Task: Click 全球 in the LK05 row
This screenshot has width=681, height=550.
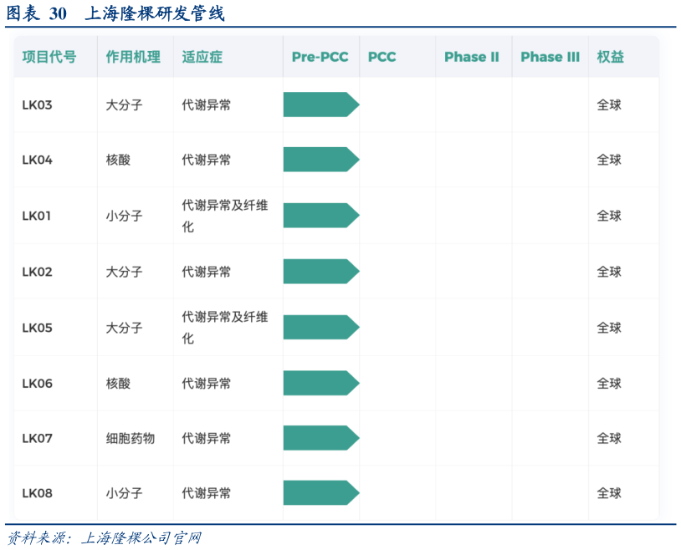Action: (x=609, y=328)
